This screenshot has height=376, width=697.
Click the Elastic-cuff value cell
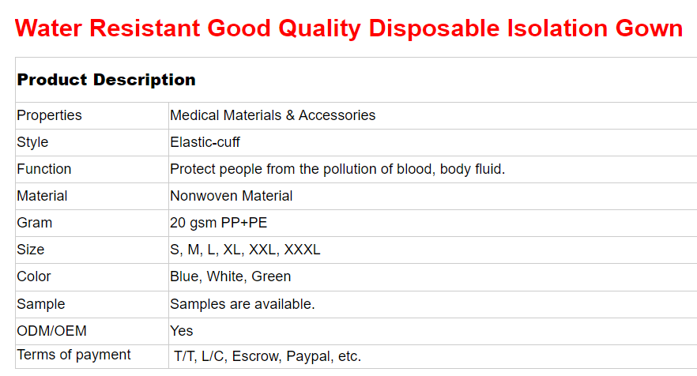(205, 142)
